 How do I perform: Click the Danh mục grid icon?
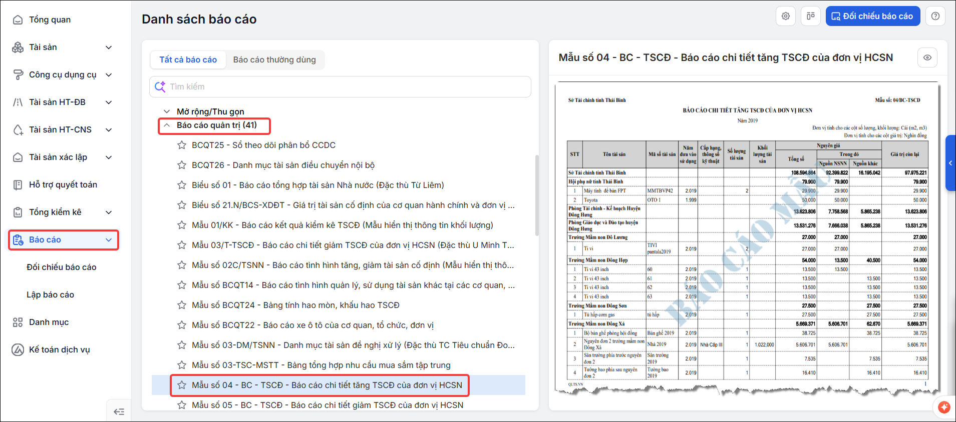(x=18, y=322)
